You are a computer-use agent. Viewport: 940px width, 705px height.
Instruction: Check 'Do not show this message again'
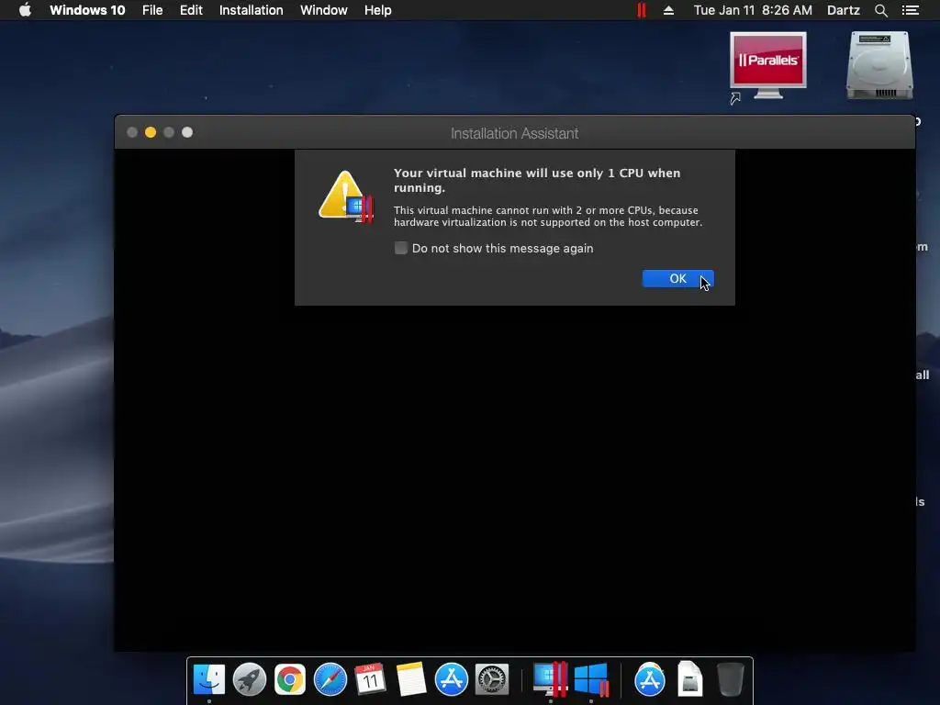[401, 248]
